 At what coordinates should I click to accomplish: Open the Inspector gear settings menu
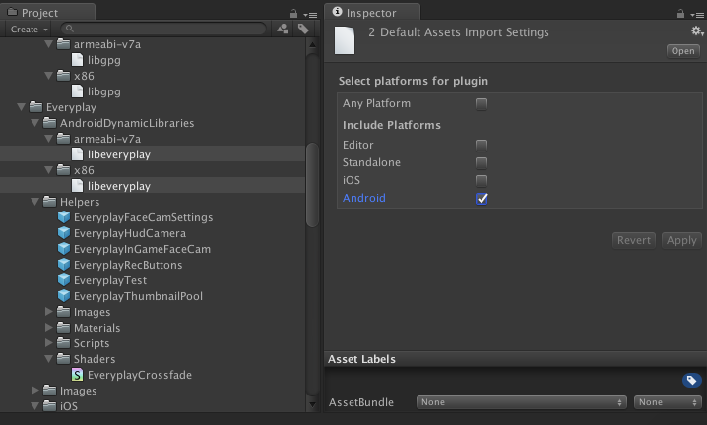click(x=697, y=31)
